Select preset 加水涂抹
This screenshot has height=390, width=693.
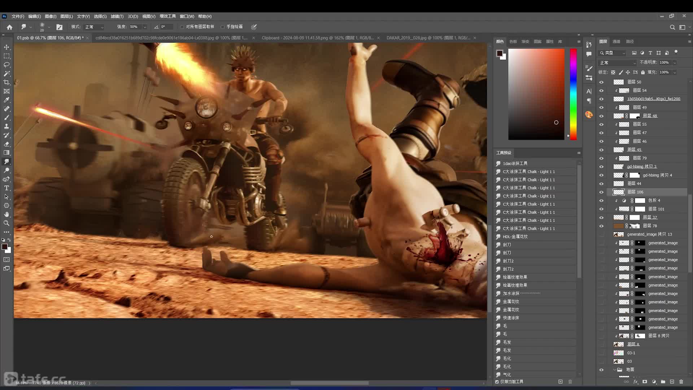[535, 294]
